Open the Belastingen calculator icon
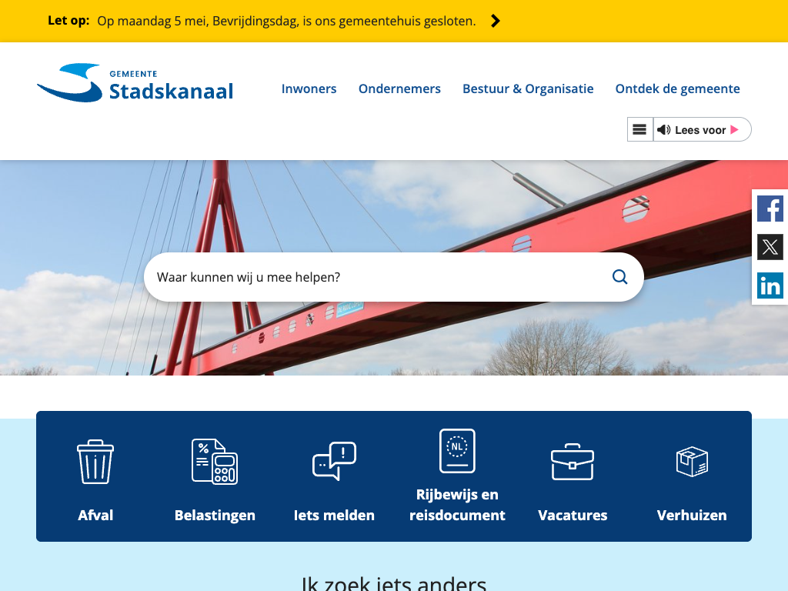Image resolution: width=788 pixels, height=591 pixels. coord(215,461)
